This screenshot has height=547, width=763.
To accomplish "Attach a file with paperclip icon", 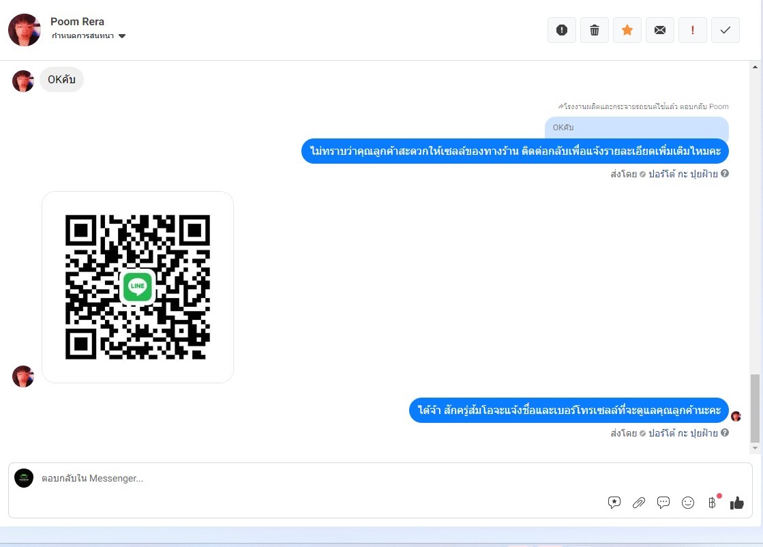I will (638, 503).
